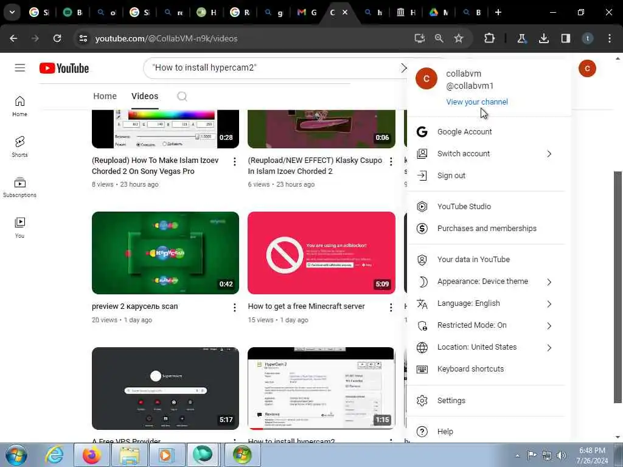Toggle the browser side panel

566,38
